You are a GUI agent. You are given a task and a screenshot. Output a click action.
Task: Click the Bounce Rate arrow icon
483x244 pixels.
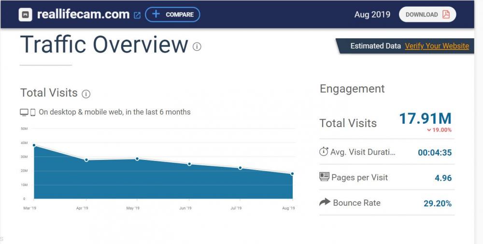[325, 202]
